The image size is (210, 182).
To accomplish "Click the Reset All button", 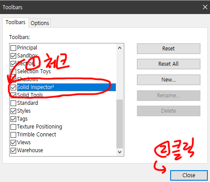I will 168,64.
